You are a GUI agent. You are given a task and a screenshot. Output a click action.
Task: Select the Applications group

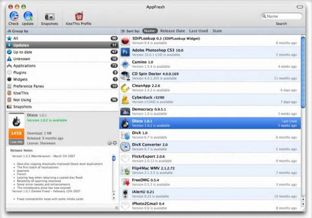(x=62, y=66)
